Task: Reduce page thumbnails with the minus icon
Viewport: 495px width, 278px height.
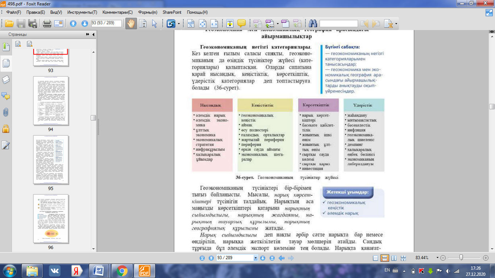Action: 29,44
